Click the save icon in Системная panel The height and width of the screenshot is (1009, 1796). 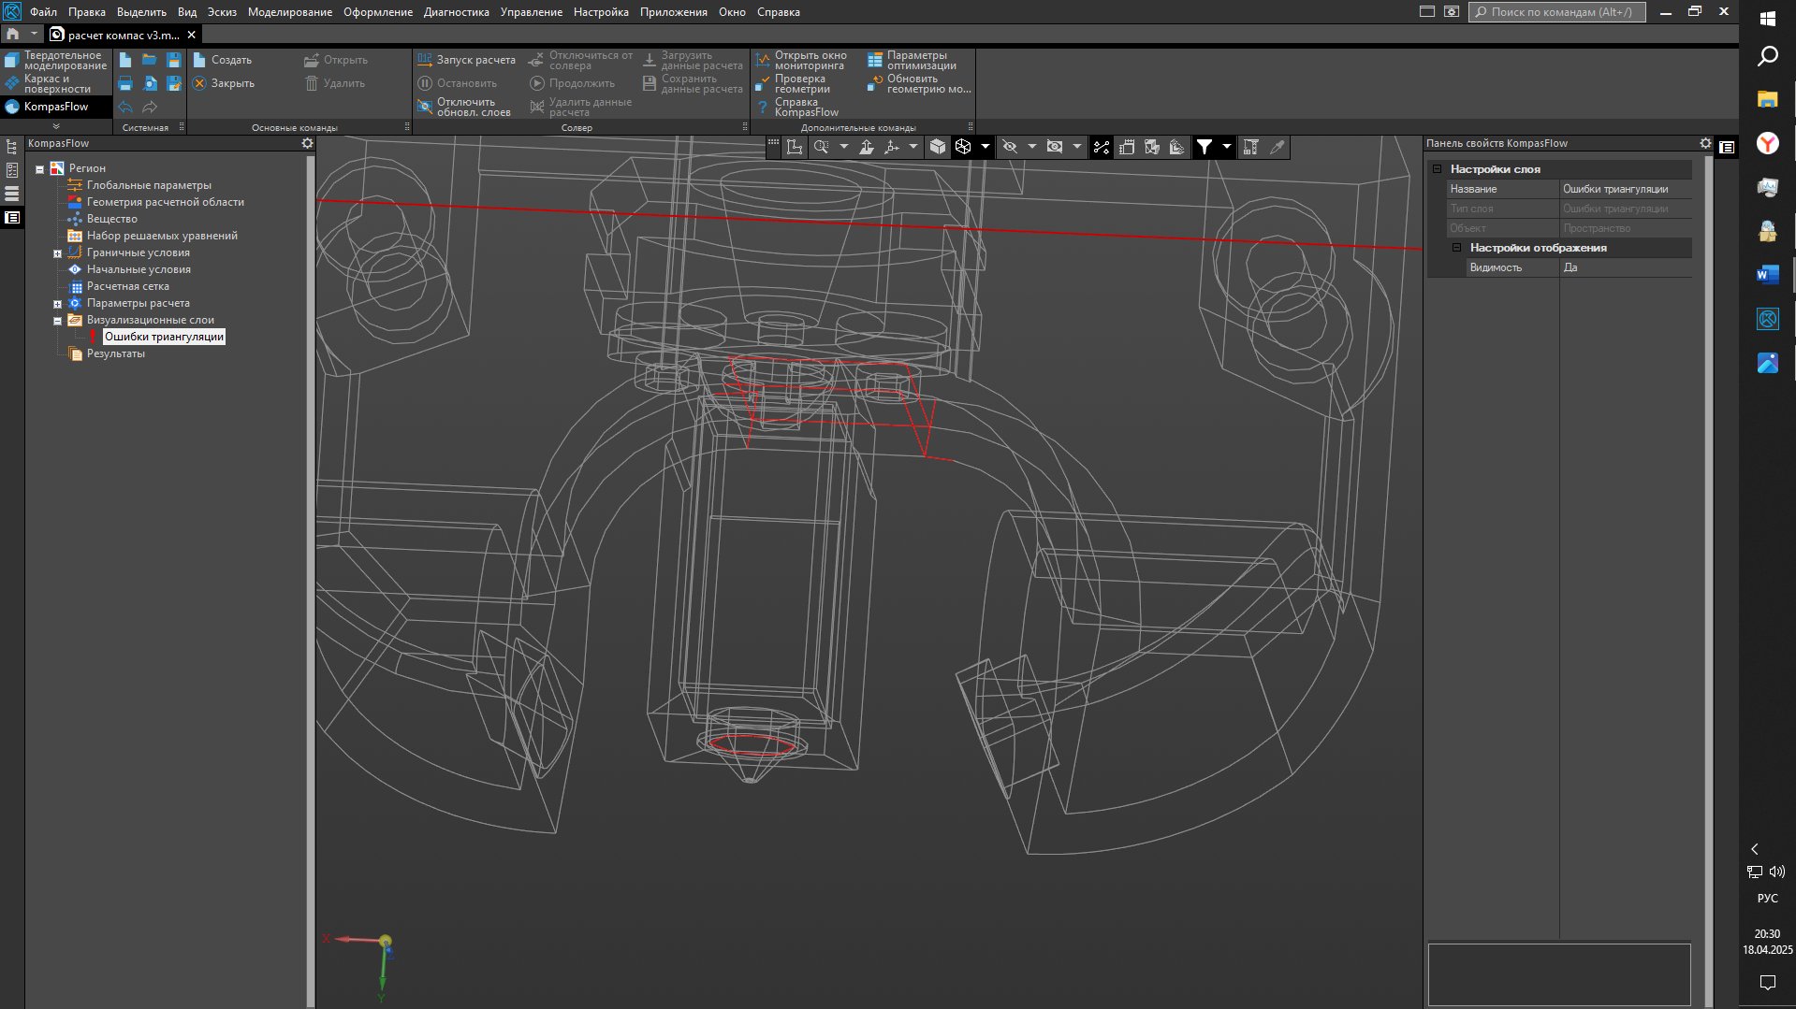[x=174, y=60]
